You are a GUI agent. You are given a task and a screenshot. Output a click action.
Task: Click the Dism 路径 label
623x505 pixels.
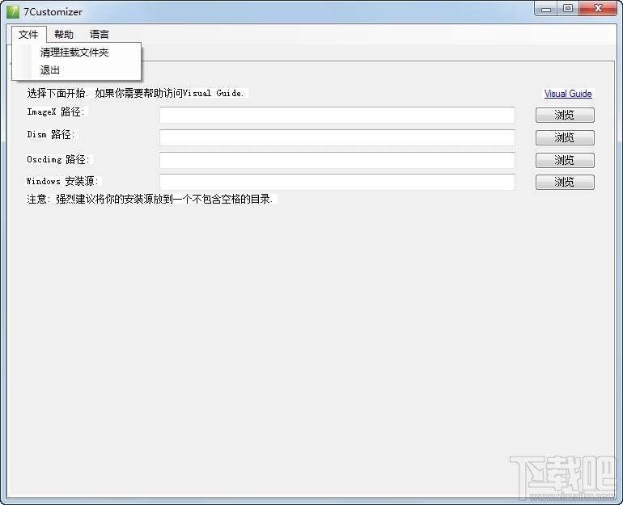[51, 134]
